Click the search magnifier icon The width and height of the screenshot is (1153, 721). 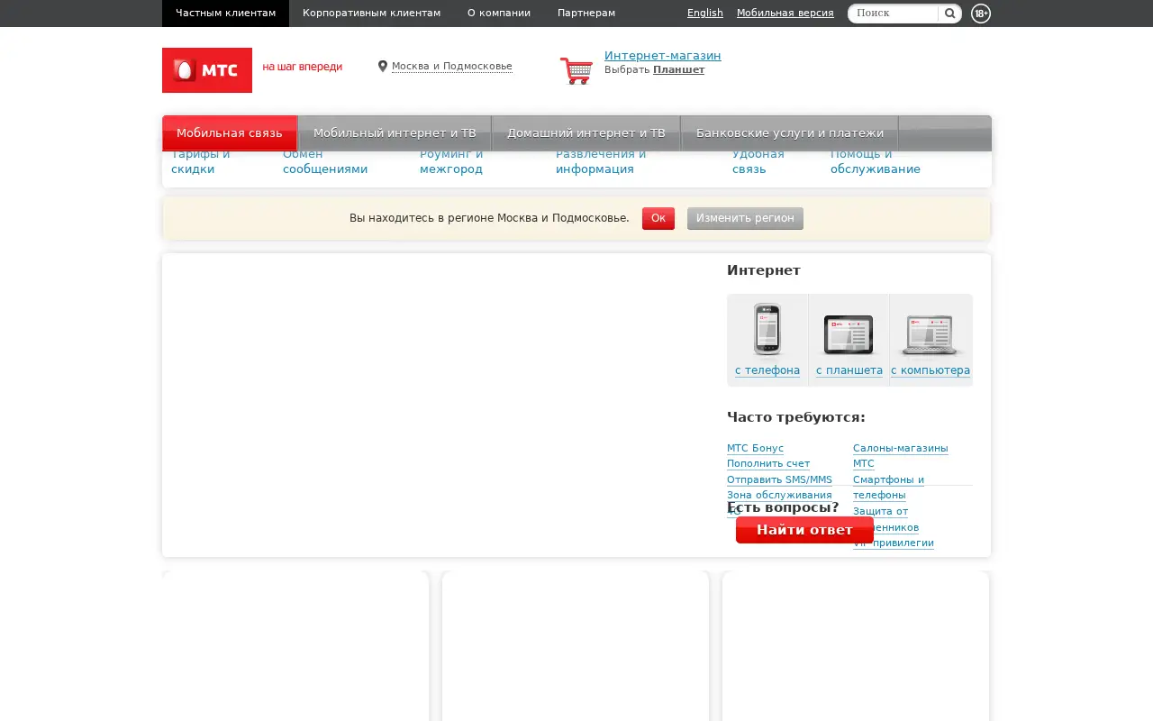(x=949, y=14)
